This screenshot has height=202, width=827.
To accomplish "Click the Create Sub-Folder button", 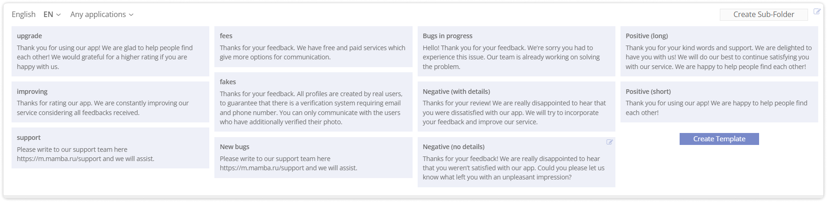I will pos(763,15).
